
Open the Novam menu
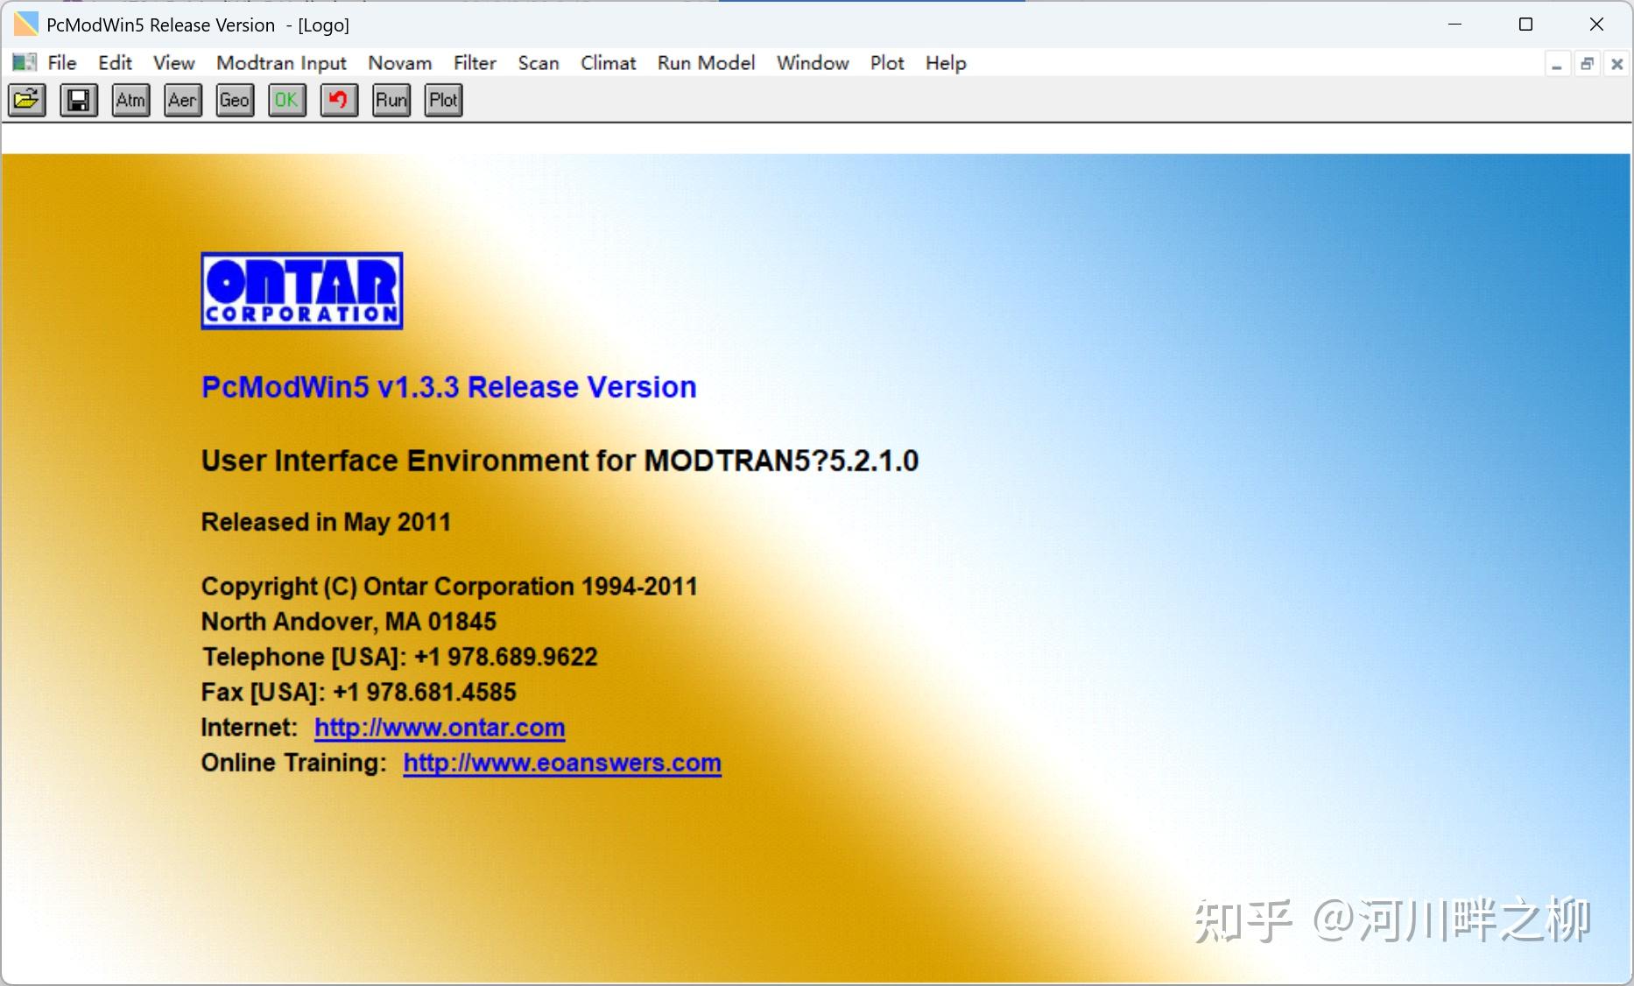[x=400, y=63]
